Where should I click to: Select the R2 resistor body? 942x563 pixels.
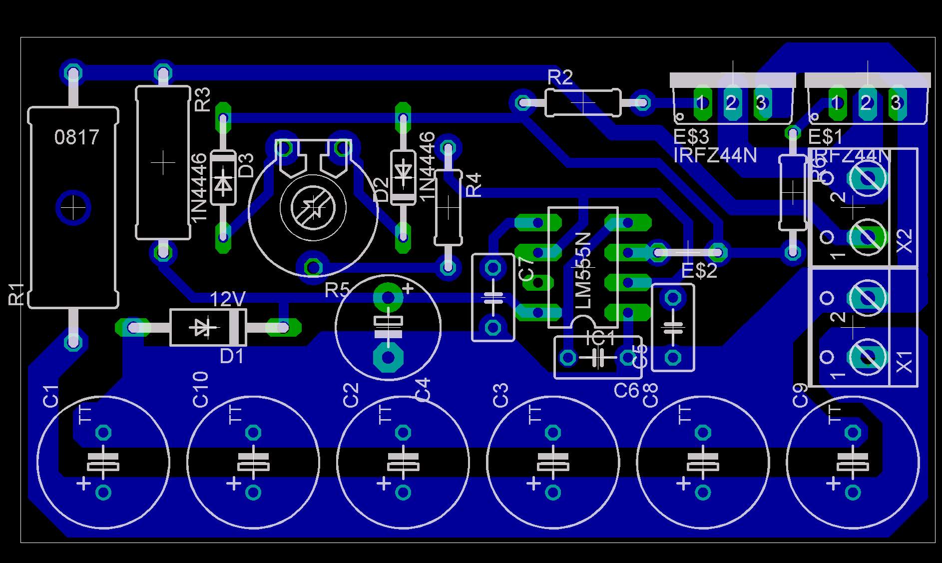click(x=583, y=102)
